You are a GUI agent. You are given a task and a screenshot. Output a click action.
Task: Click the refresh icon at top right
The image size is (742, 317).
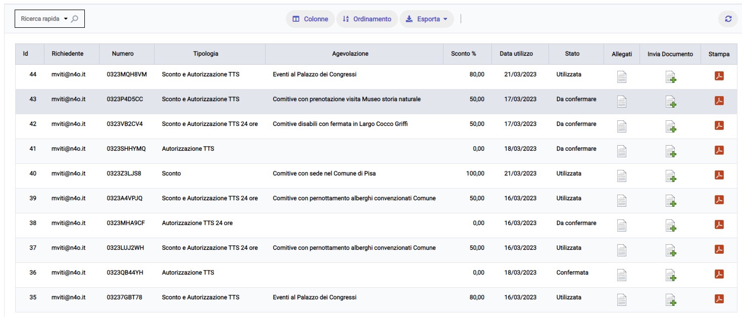coord(728,19)
